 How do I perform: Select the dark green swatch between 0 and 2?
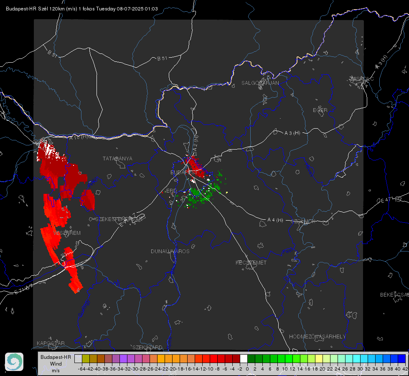[251, 358]
